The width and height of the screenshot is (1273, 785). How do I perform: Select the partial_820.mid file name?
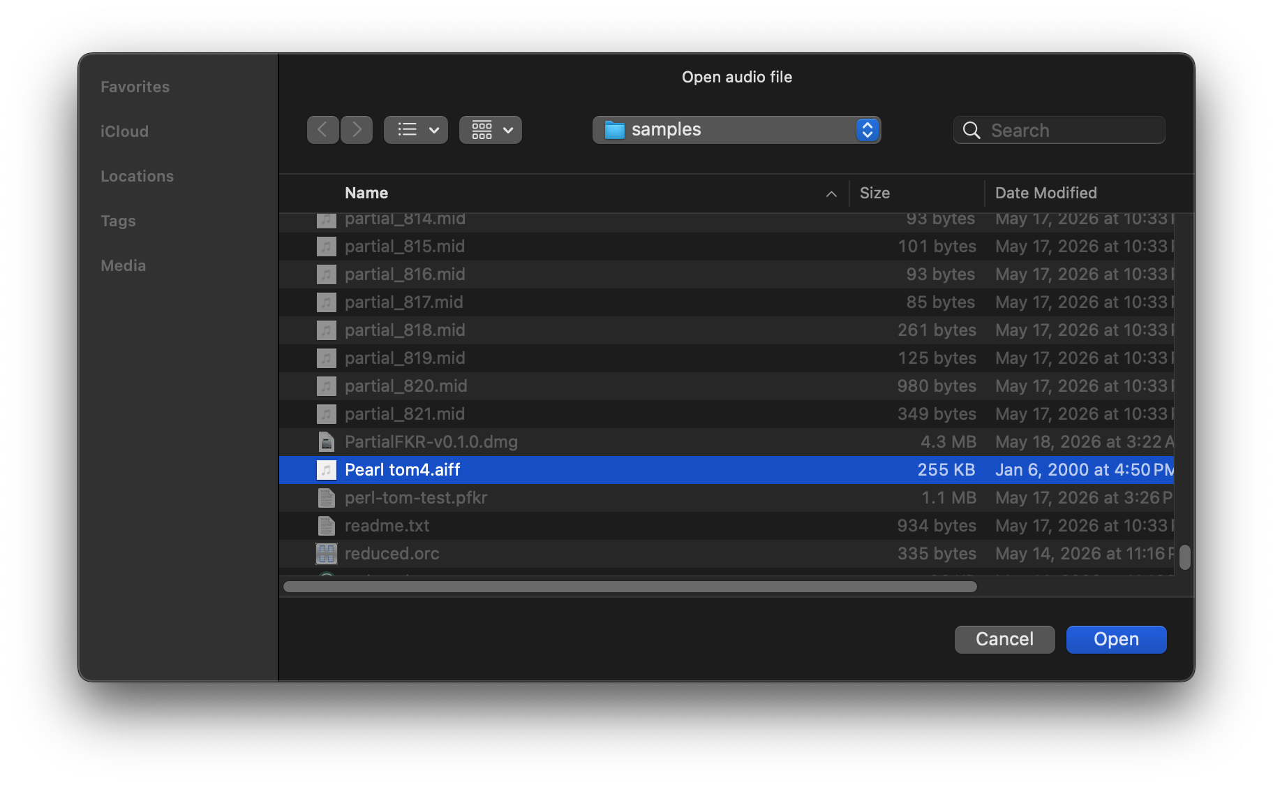click(406, 386)
